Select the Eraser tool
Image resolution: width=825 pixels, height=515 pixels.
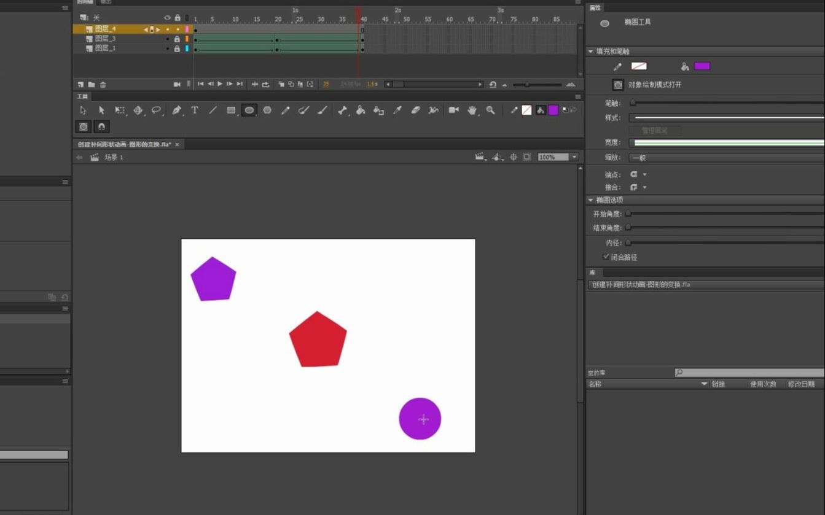coord(415,110)
